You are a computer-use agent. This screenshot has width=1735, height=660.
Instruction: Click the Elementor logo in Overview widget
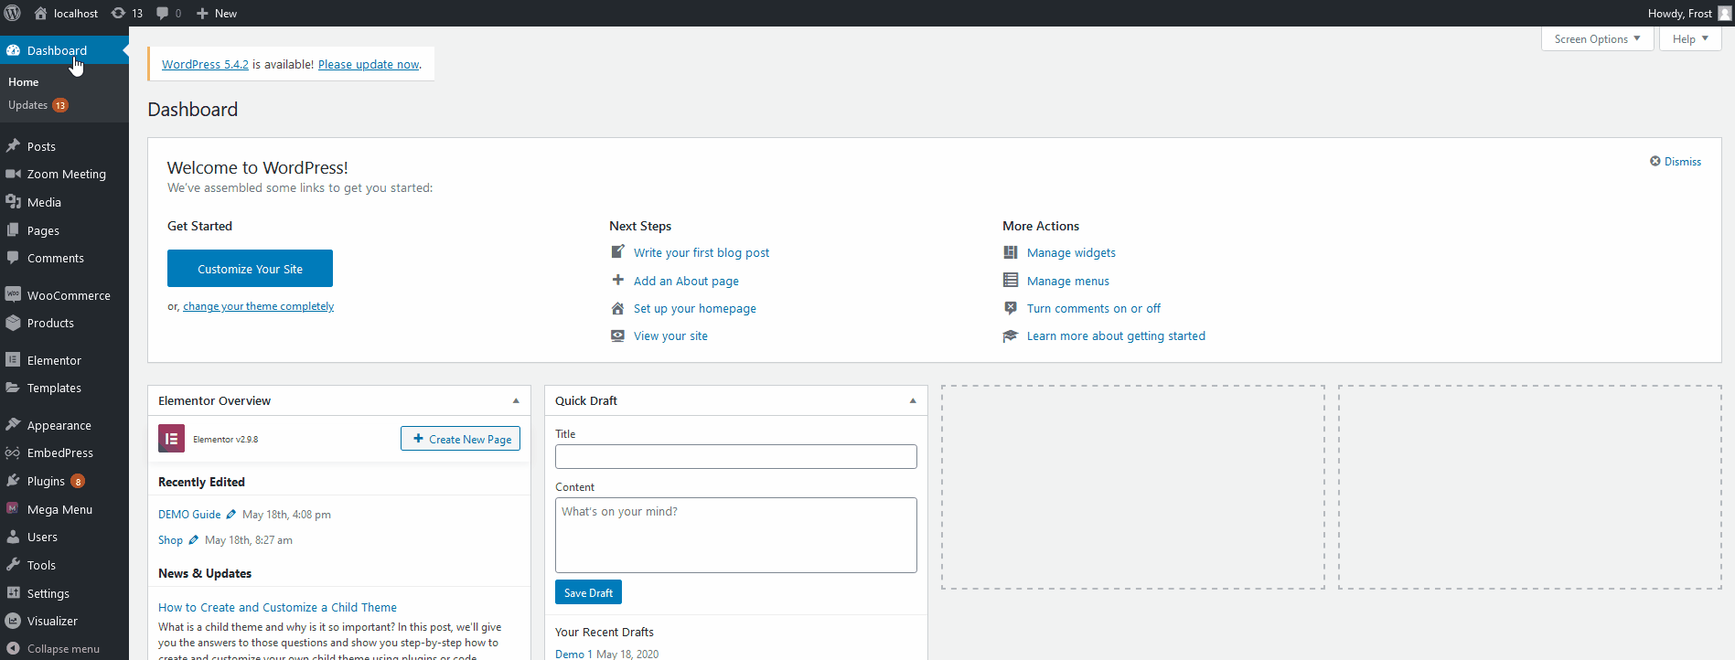coord(171,439)
